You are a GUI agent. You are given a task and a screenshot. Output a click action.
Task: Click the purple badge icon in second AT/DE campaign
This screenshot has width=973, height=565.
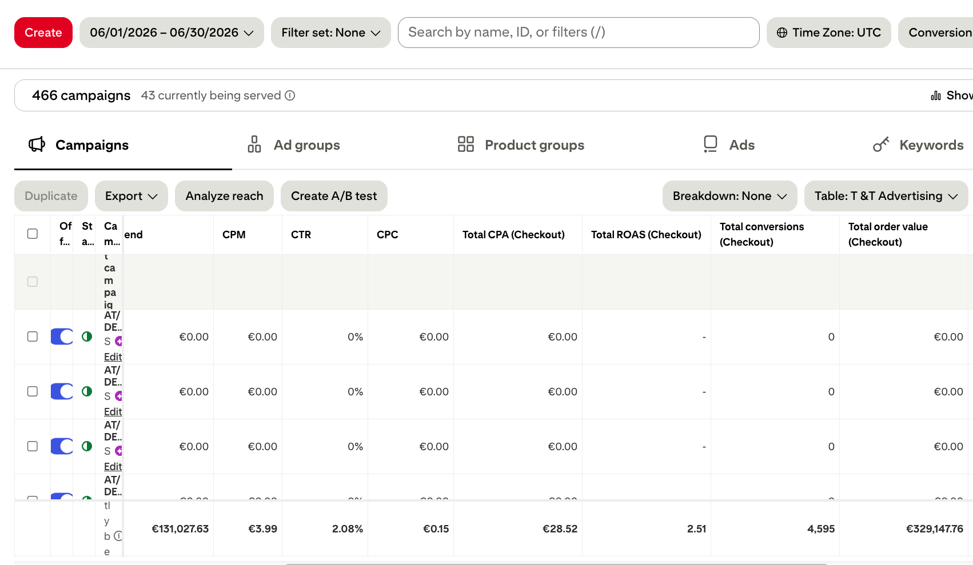[x=118, y=396]
